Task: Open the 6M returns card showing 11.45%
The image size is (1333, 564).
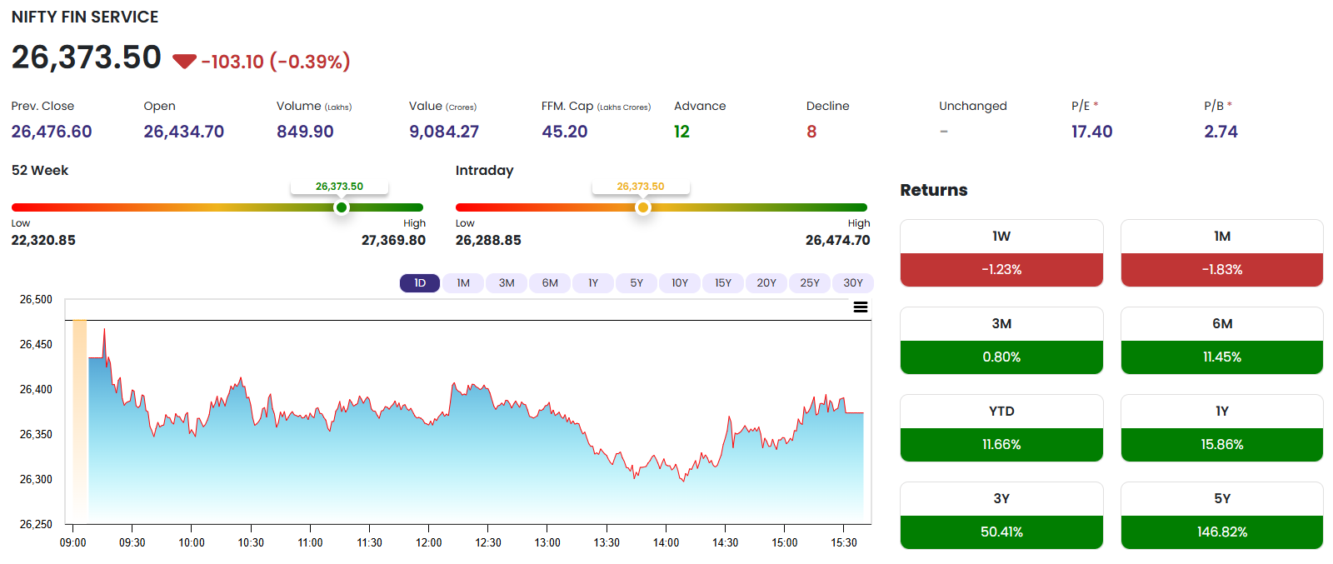Action: [x=1222, y=341]
